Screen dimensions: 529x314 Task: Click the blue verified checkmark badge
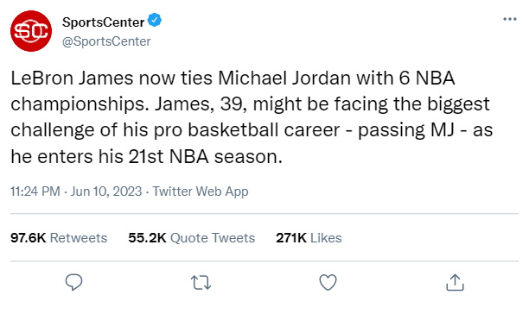coord(155,20)
